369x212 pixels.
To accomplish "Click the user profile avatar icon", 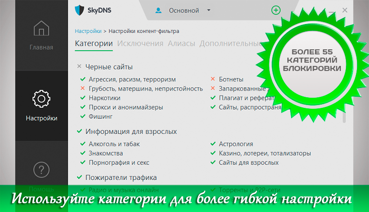I will tap(159, 10).
